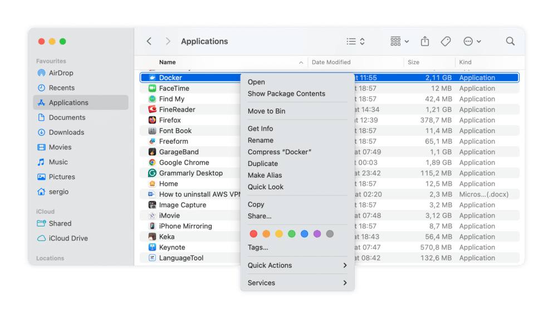Select Copy in the context menu
This screenshot has width=553, height=319.
tap(297, 204)
